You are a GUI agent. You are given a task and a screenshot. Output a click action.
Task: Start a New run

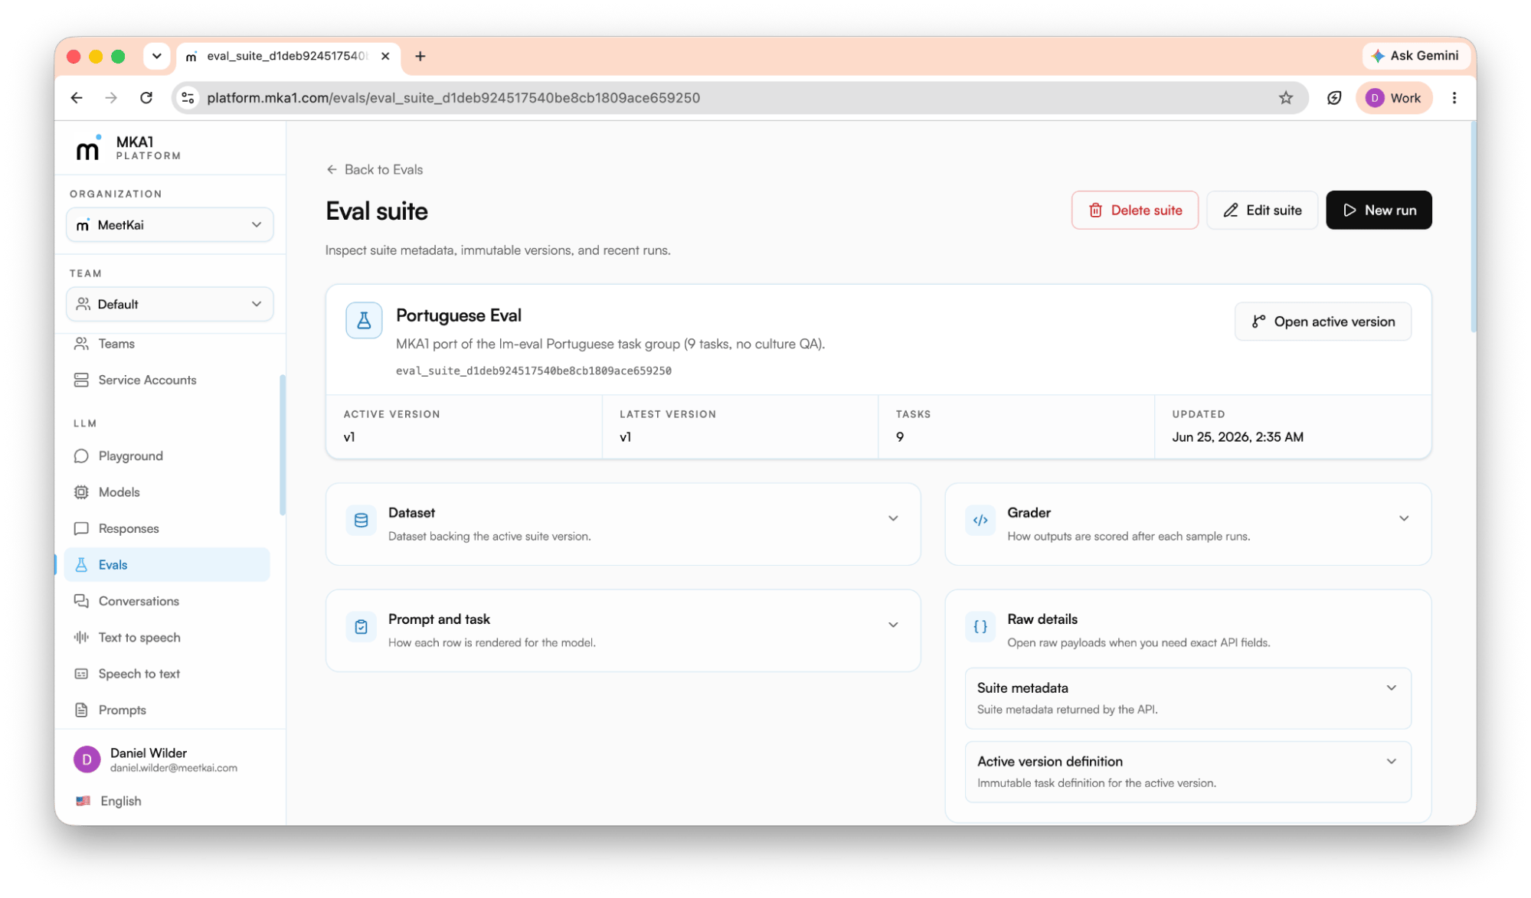1379,211
